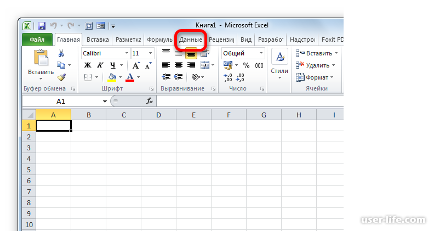Switch to the Вставка tab
The image size is (434, 231).
[x=98, y=40]
